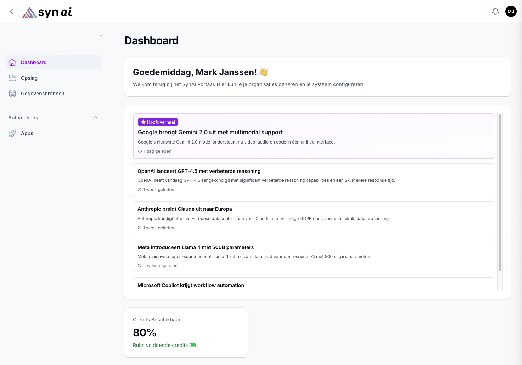Open the Microsoft Copilot workflow automation article

pos(191,285)
